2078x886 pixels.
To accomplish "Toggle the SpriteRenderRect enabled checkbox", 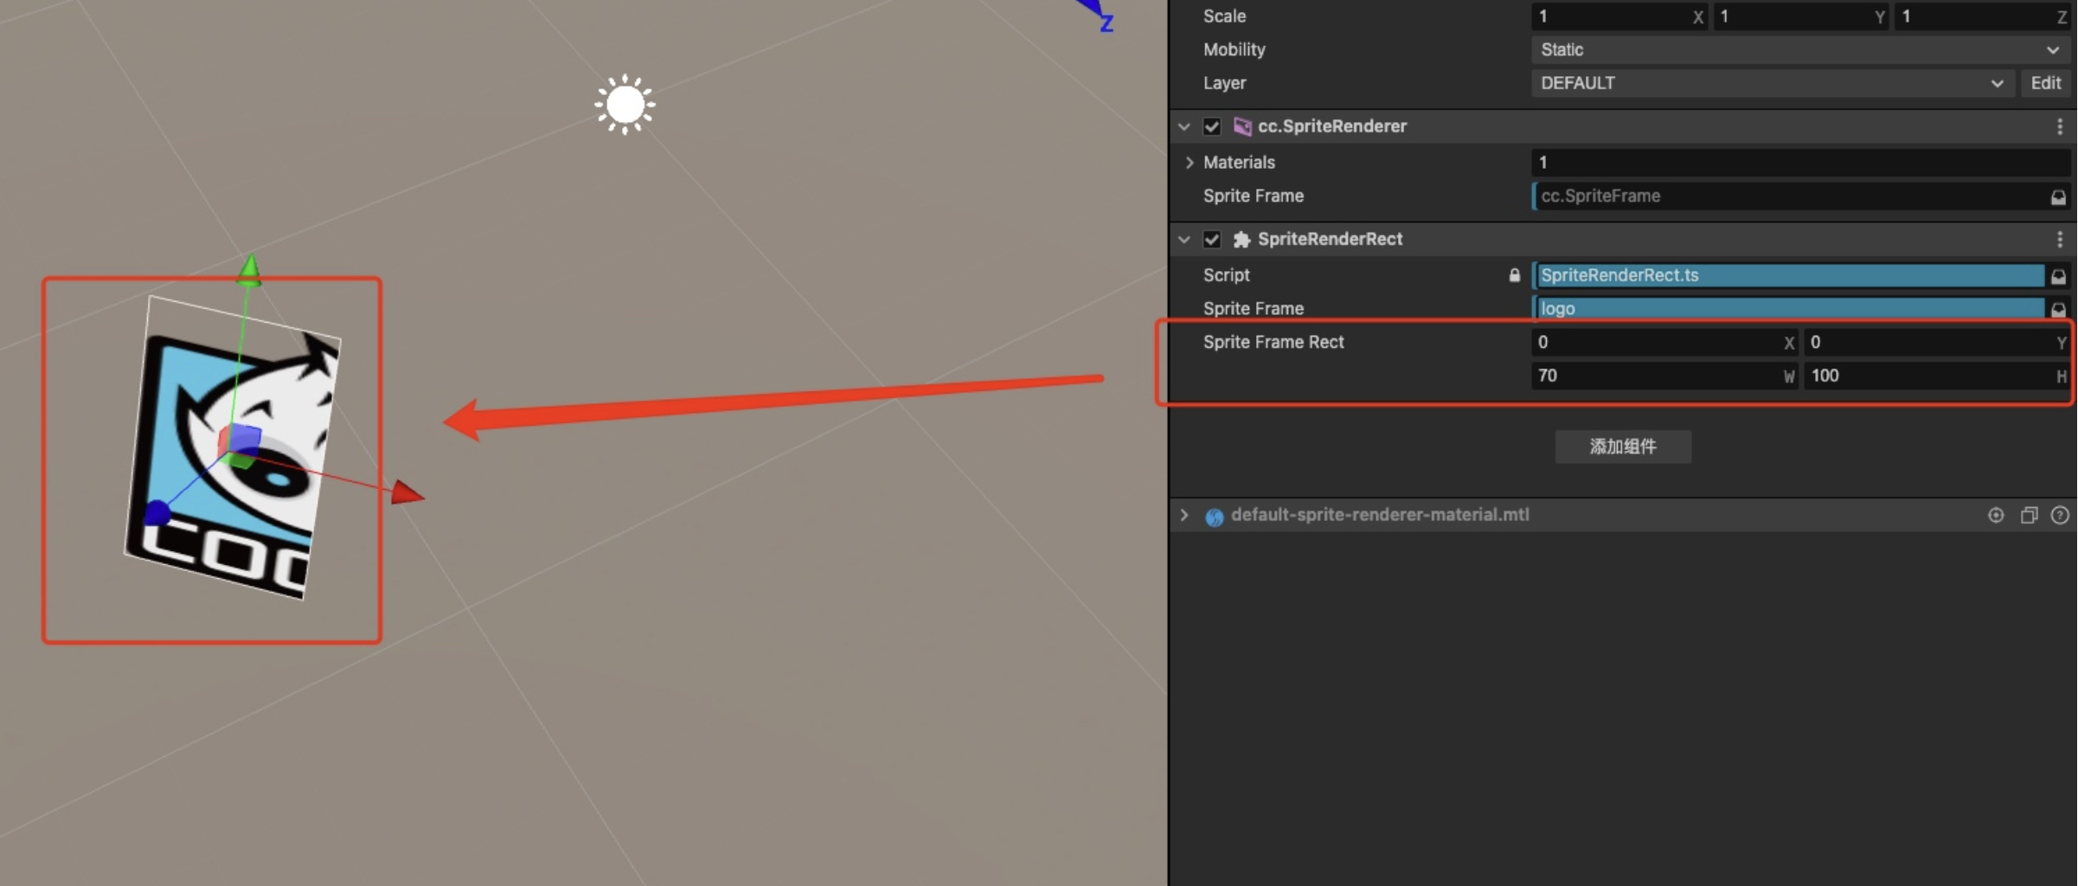I will click(1212, 240).
